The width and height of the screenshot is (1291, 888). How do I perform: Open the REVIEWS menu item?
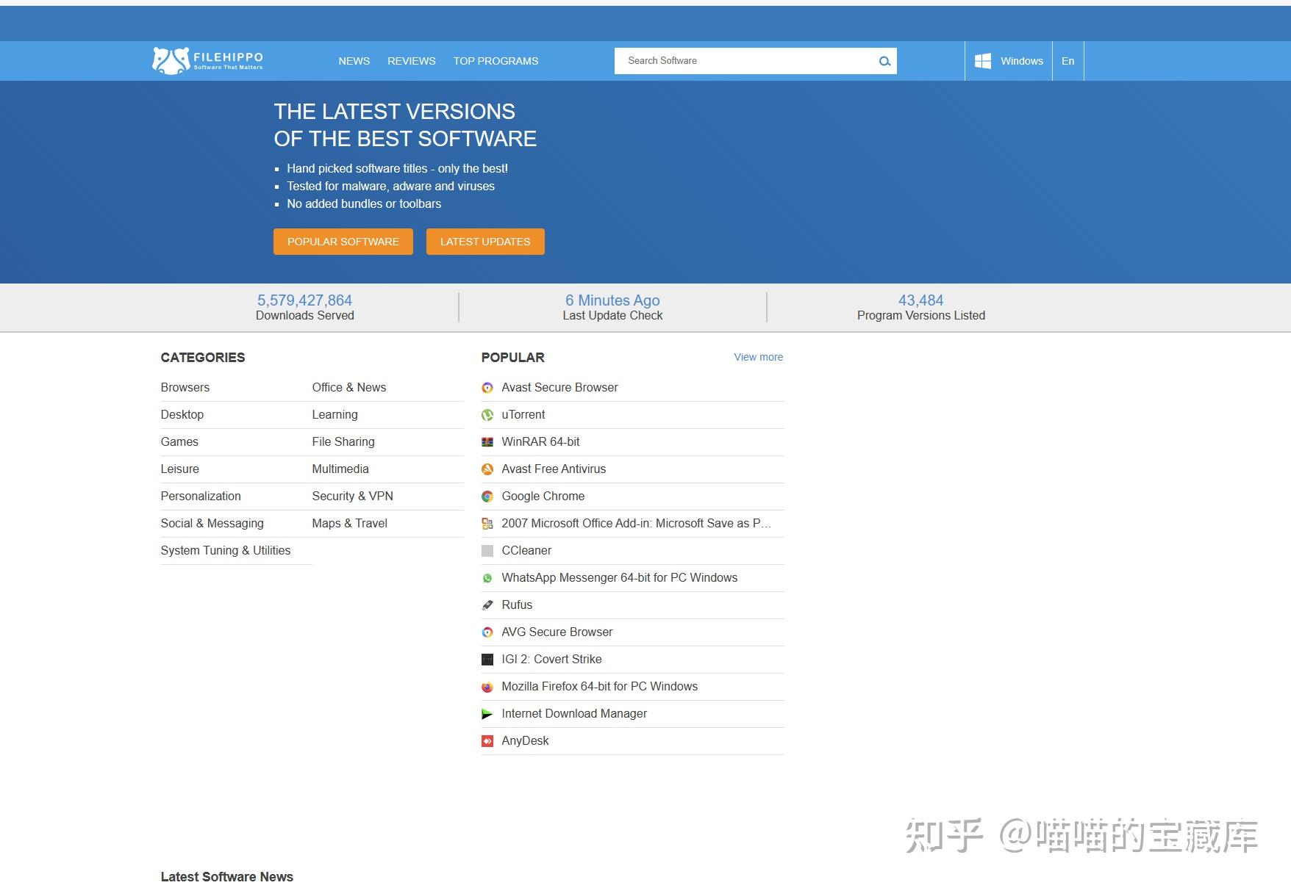[x=412, y=61]
